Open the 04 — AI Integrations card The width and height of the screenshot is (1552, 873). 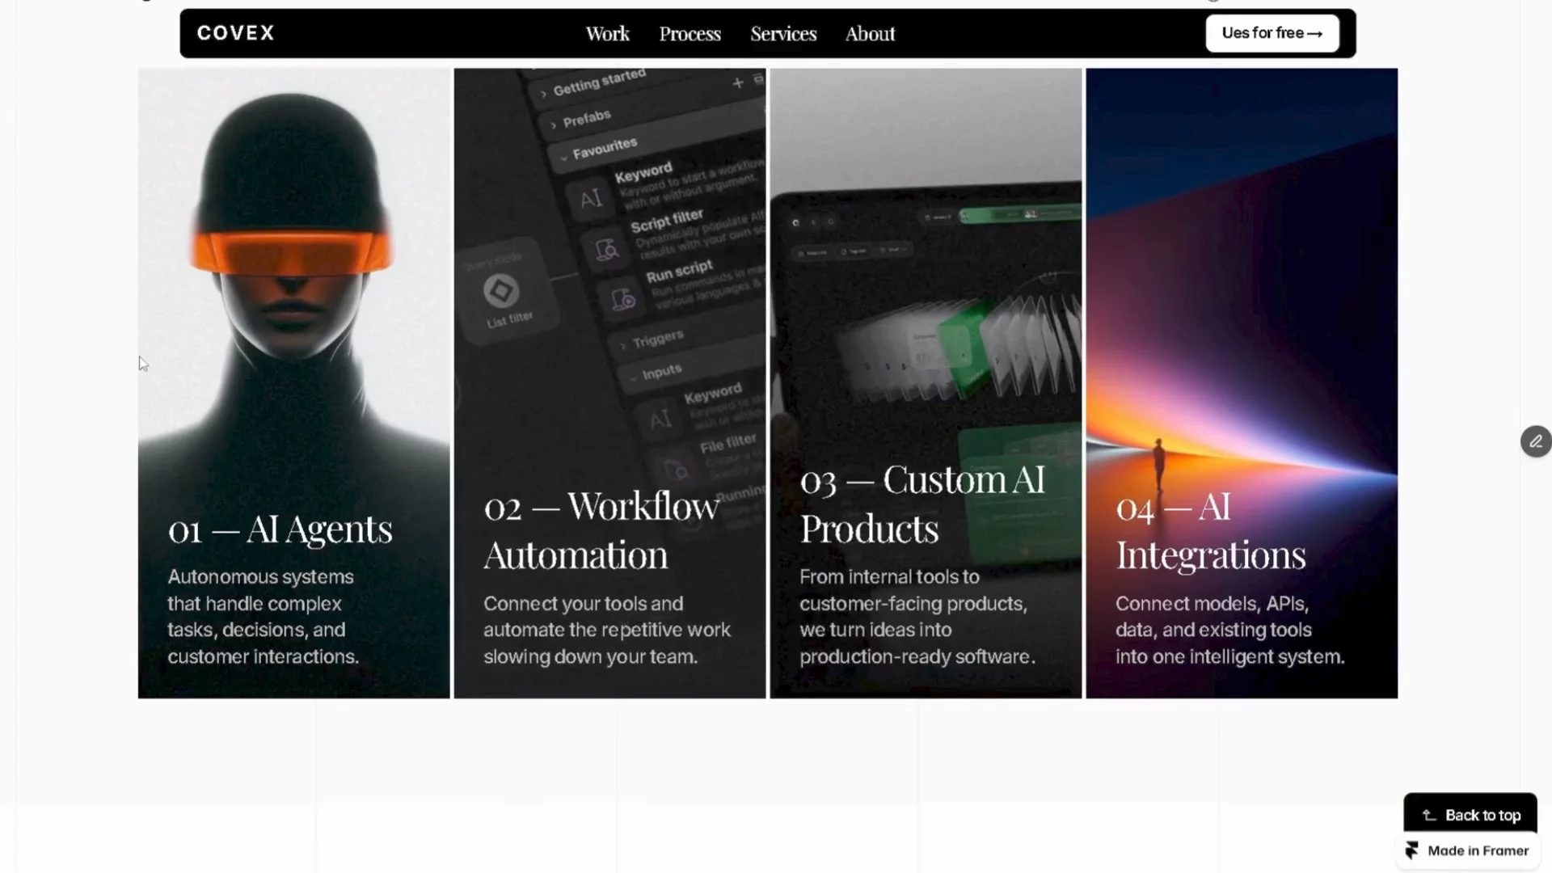1242,383
